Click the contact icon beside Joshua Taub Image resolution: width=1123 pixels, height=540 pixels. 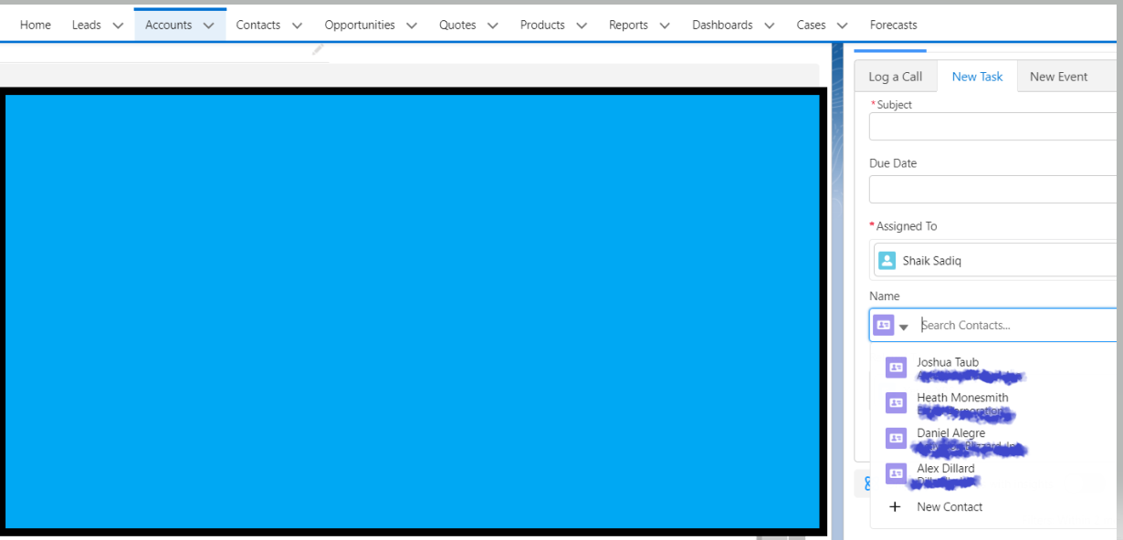897,368
